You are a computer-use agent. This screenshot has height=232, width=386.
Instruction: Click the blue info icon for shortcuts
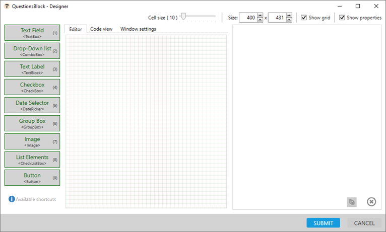pos(12,199)
